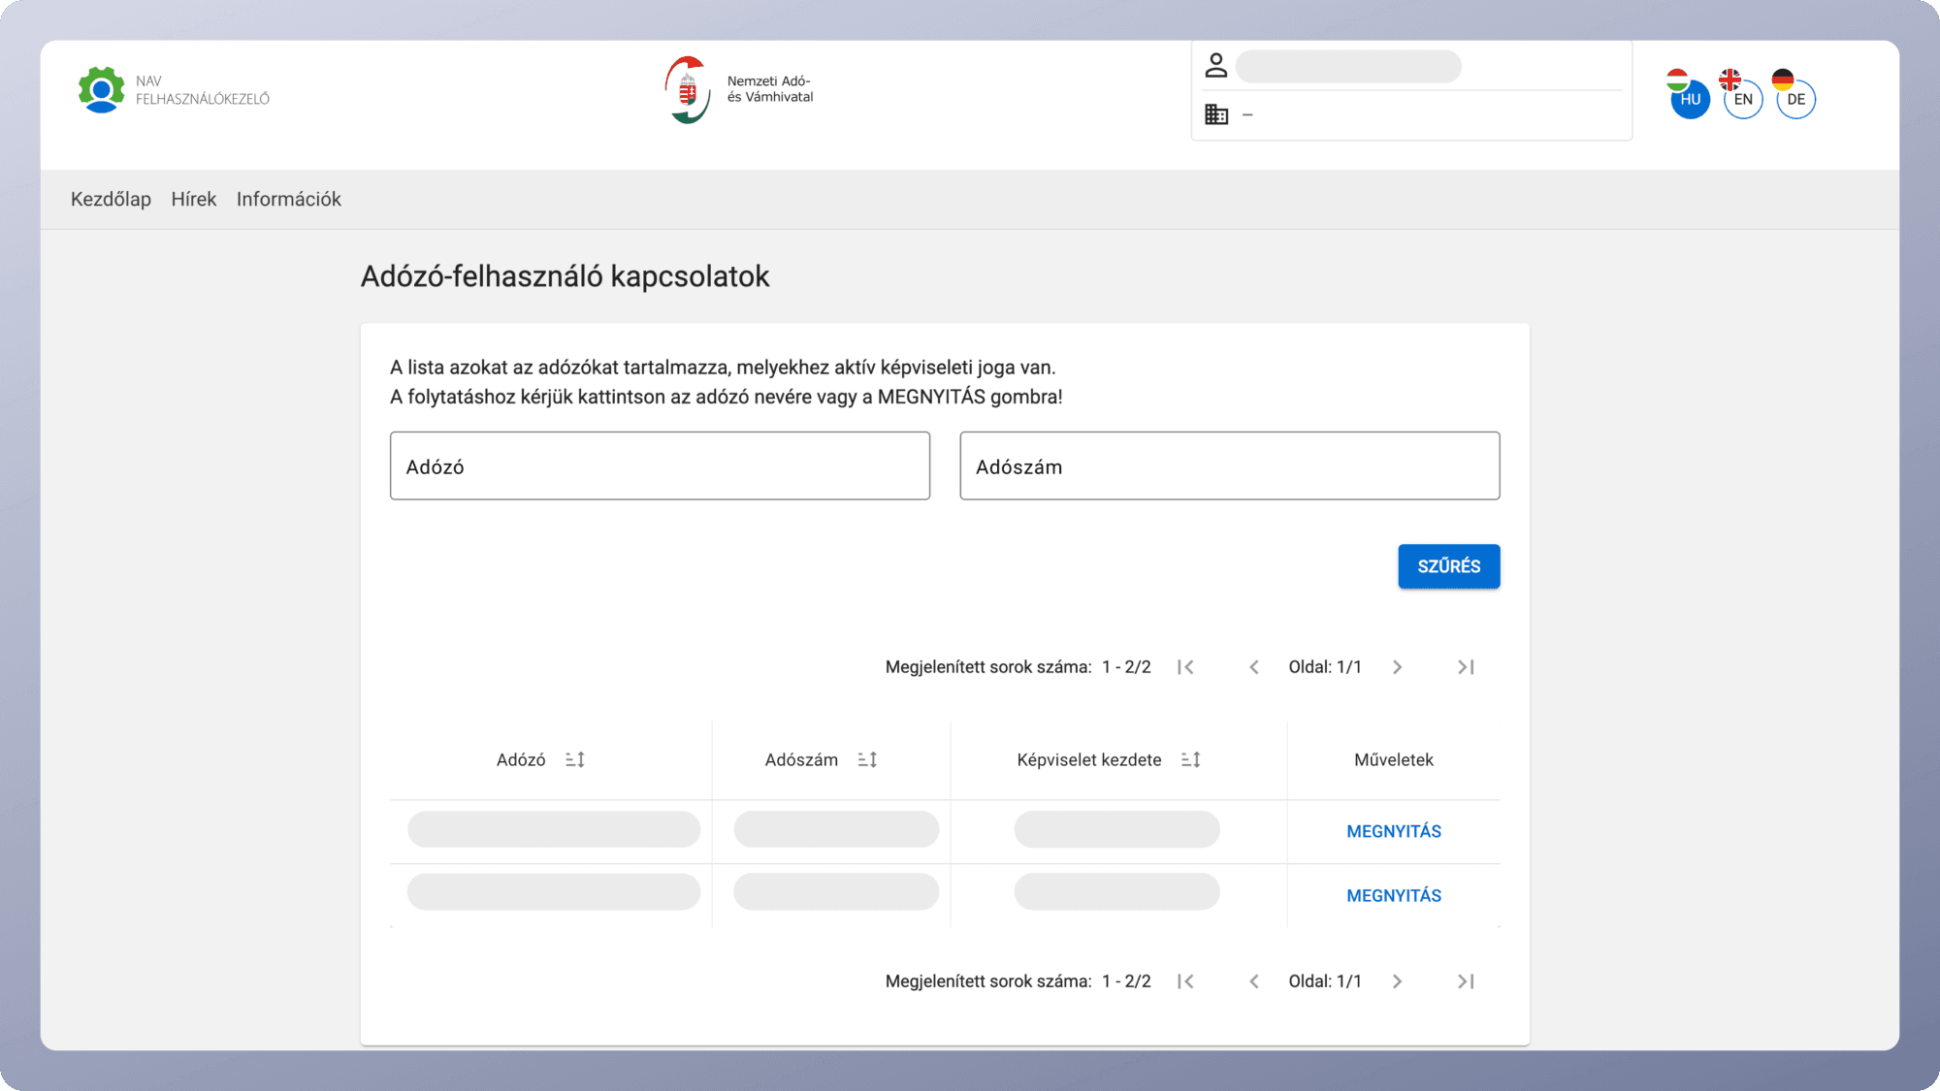Sort table by Adószám column icon

867,760
